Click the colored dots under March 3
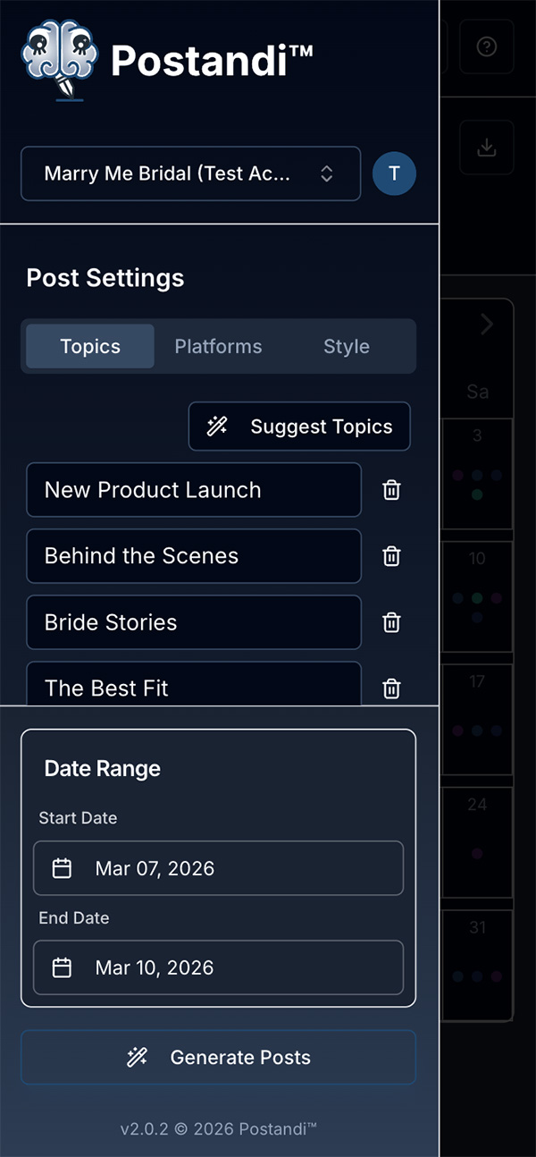Image resolution: width=536 pixels, height=1157 pixels. pyautogui.click(x=478, y=474)
